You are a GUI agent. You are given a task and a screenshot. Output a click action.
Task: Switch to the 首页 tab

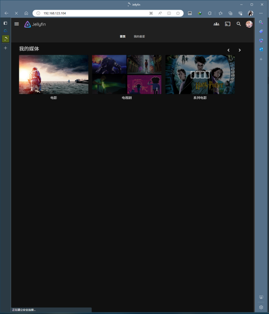tap(122, 36)
